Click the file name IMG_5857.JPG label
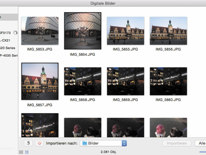This screenshot has height=155, width=206. 40,105
